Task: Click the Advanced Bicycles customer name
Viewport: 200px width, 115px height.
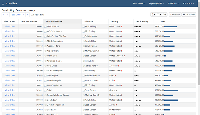Action: click(54, 61)
